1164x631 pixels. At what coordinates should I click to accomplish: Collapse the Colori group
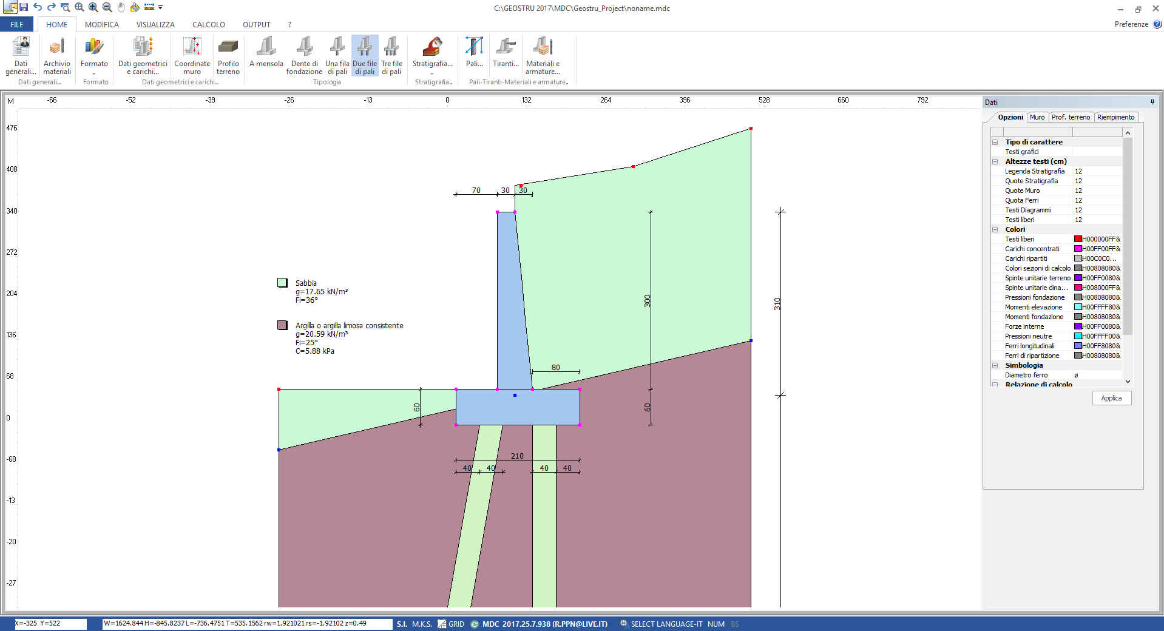[995, 229]
